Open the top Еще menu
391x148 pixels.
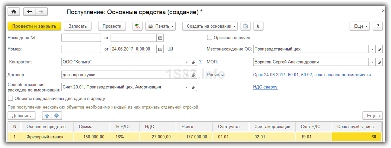coord(360,26)
